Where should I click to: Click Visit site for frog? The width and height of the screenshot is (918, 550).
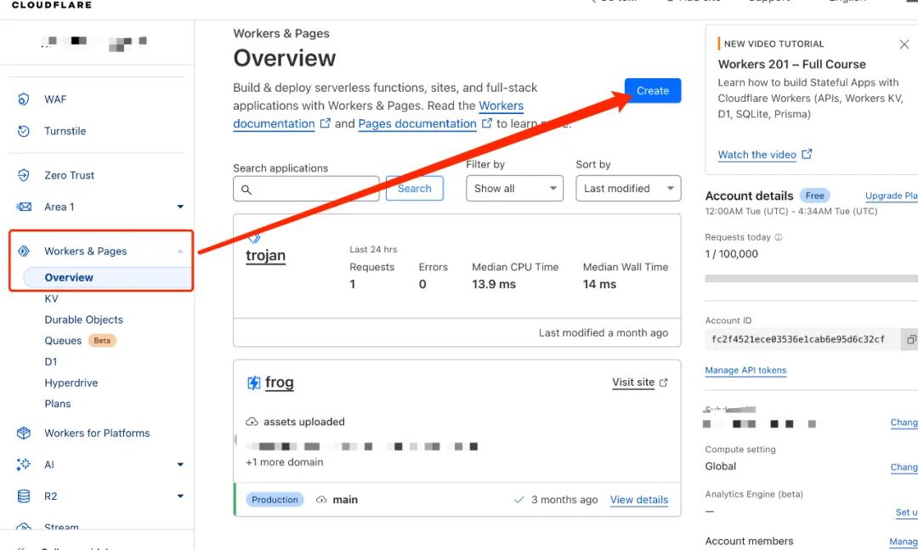tap(633, 383)
